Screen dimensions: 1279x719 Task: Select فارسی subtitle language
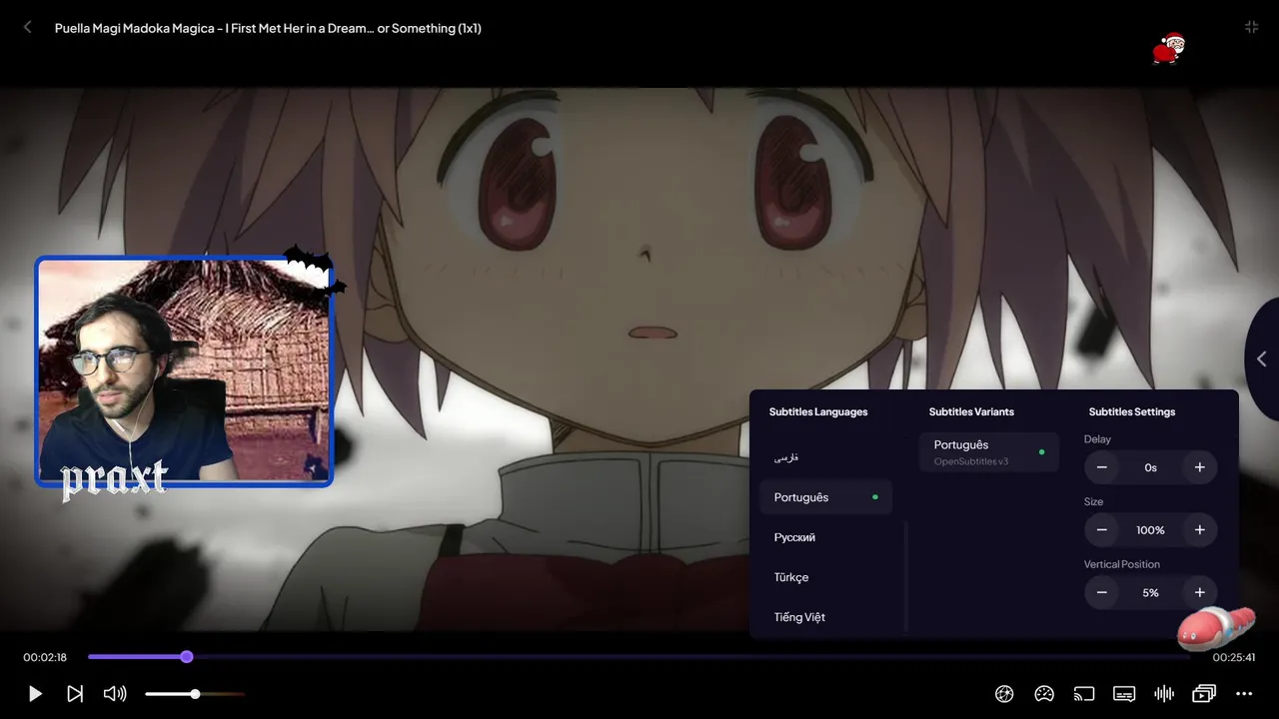click(825, 457)
